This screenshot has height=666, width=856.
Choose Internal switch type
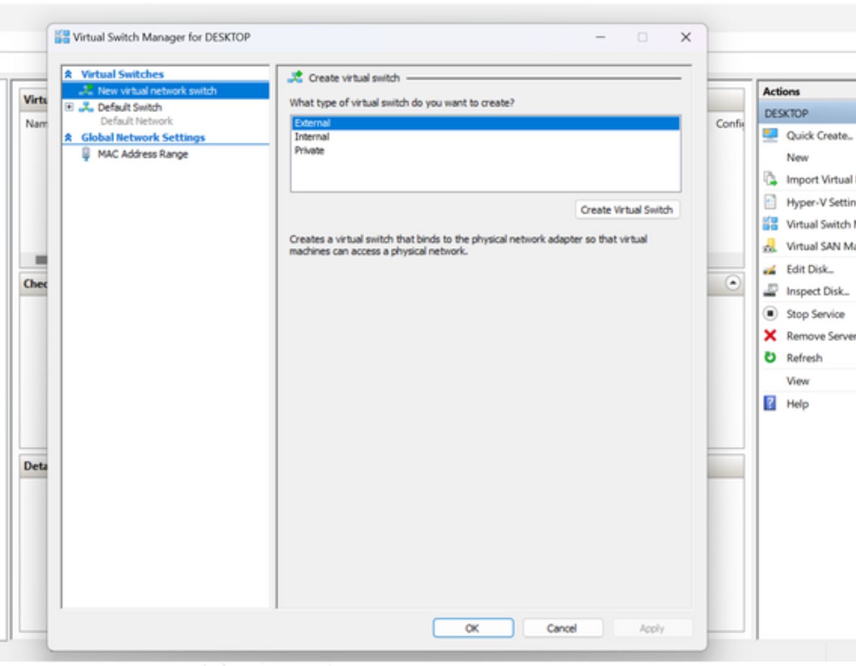[x=485, y=137]
